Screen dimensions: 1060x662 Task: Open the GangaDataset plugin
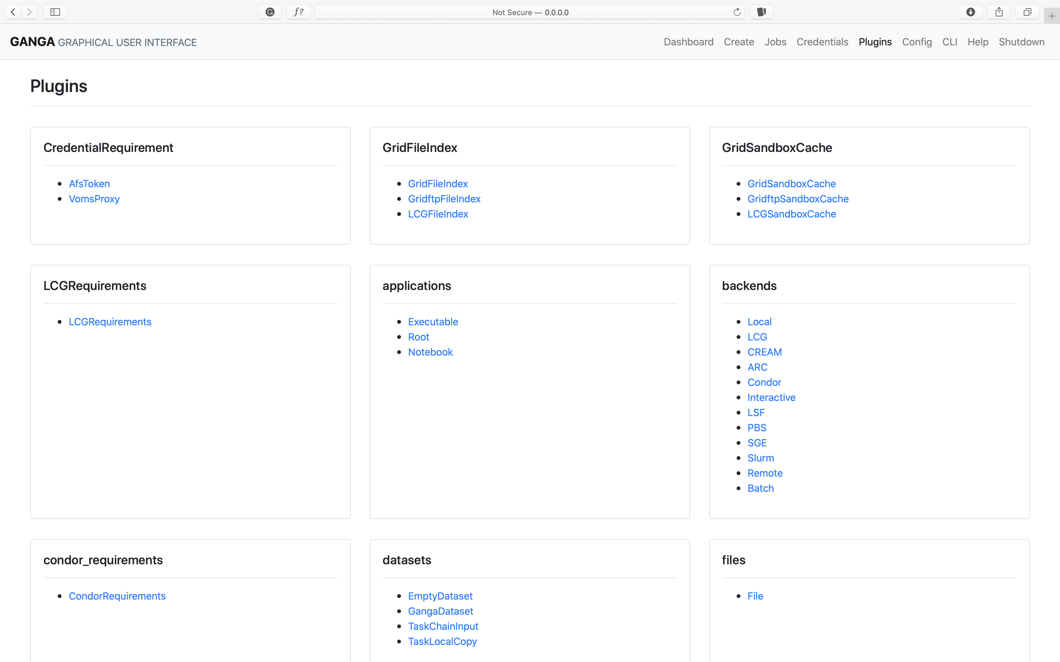click(x=440, y=611)
